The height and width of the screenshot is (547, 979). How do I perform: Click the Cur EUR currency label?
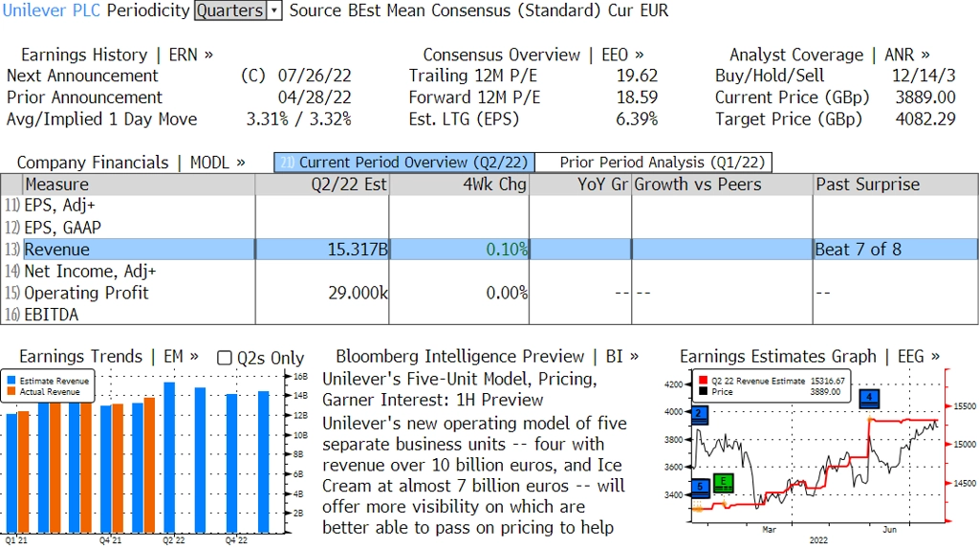(637, 11)
